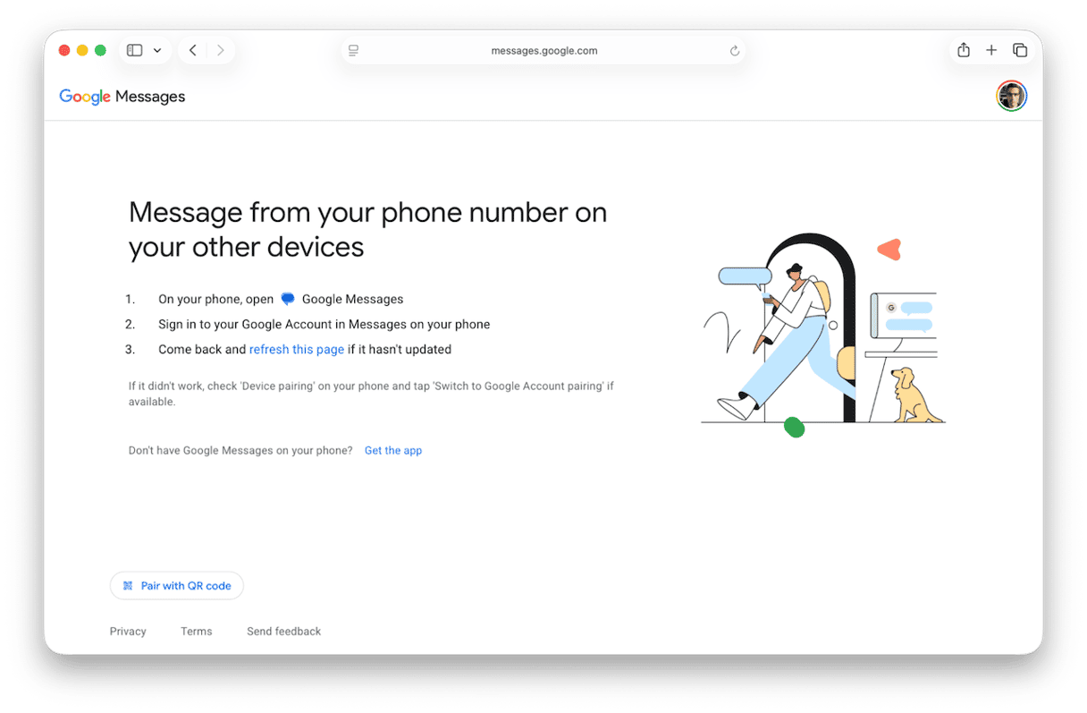Viewport: 1087px width, 713px height.
Task: Select the messages.google.com address field
Action: click(x=543, y=51)
